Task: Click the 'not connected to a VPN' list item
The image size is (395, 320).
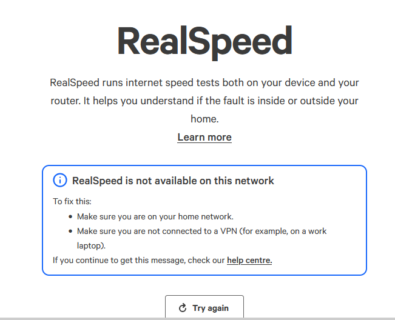Action: tap(202, 238)
